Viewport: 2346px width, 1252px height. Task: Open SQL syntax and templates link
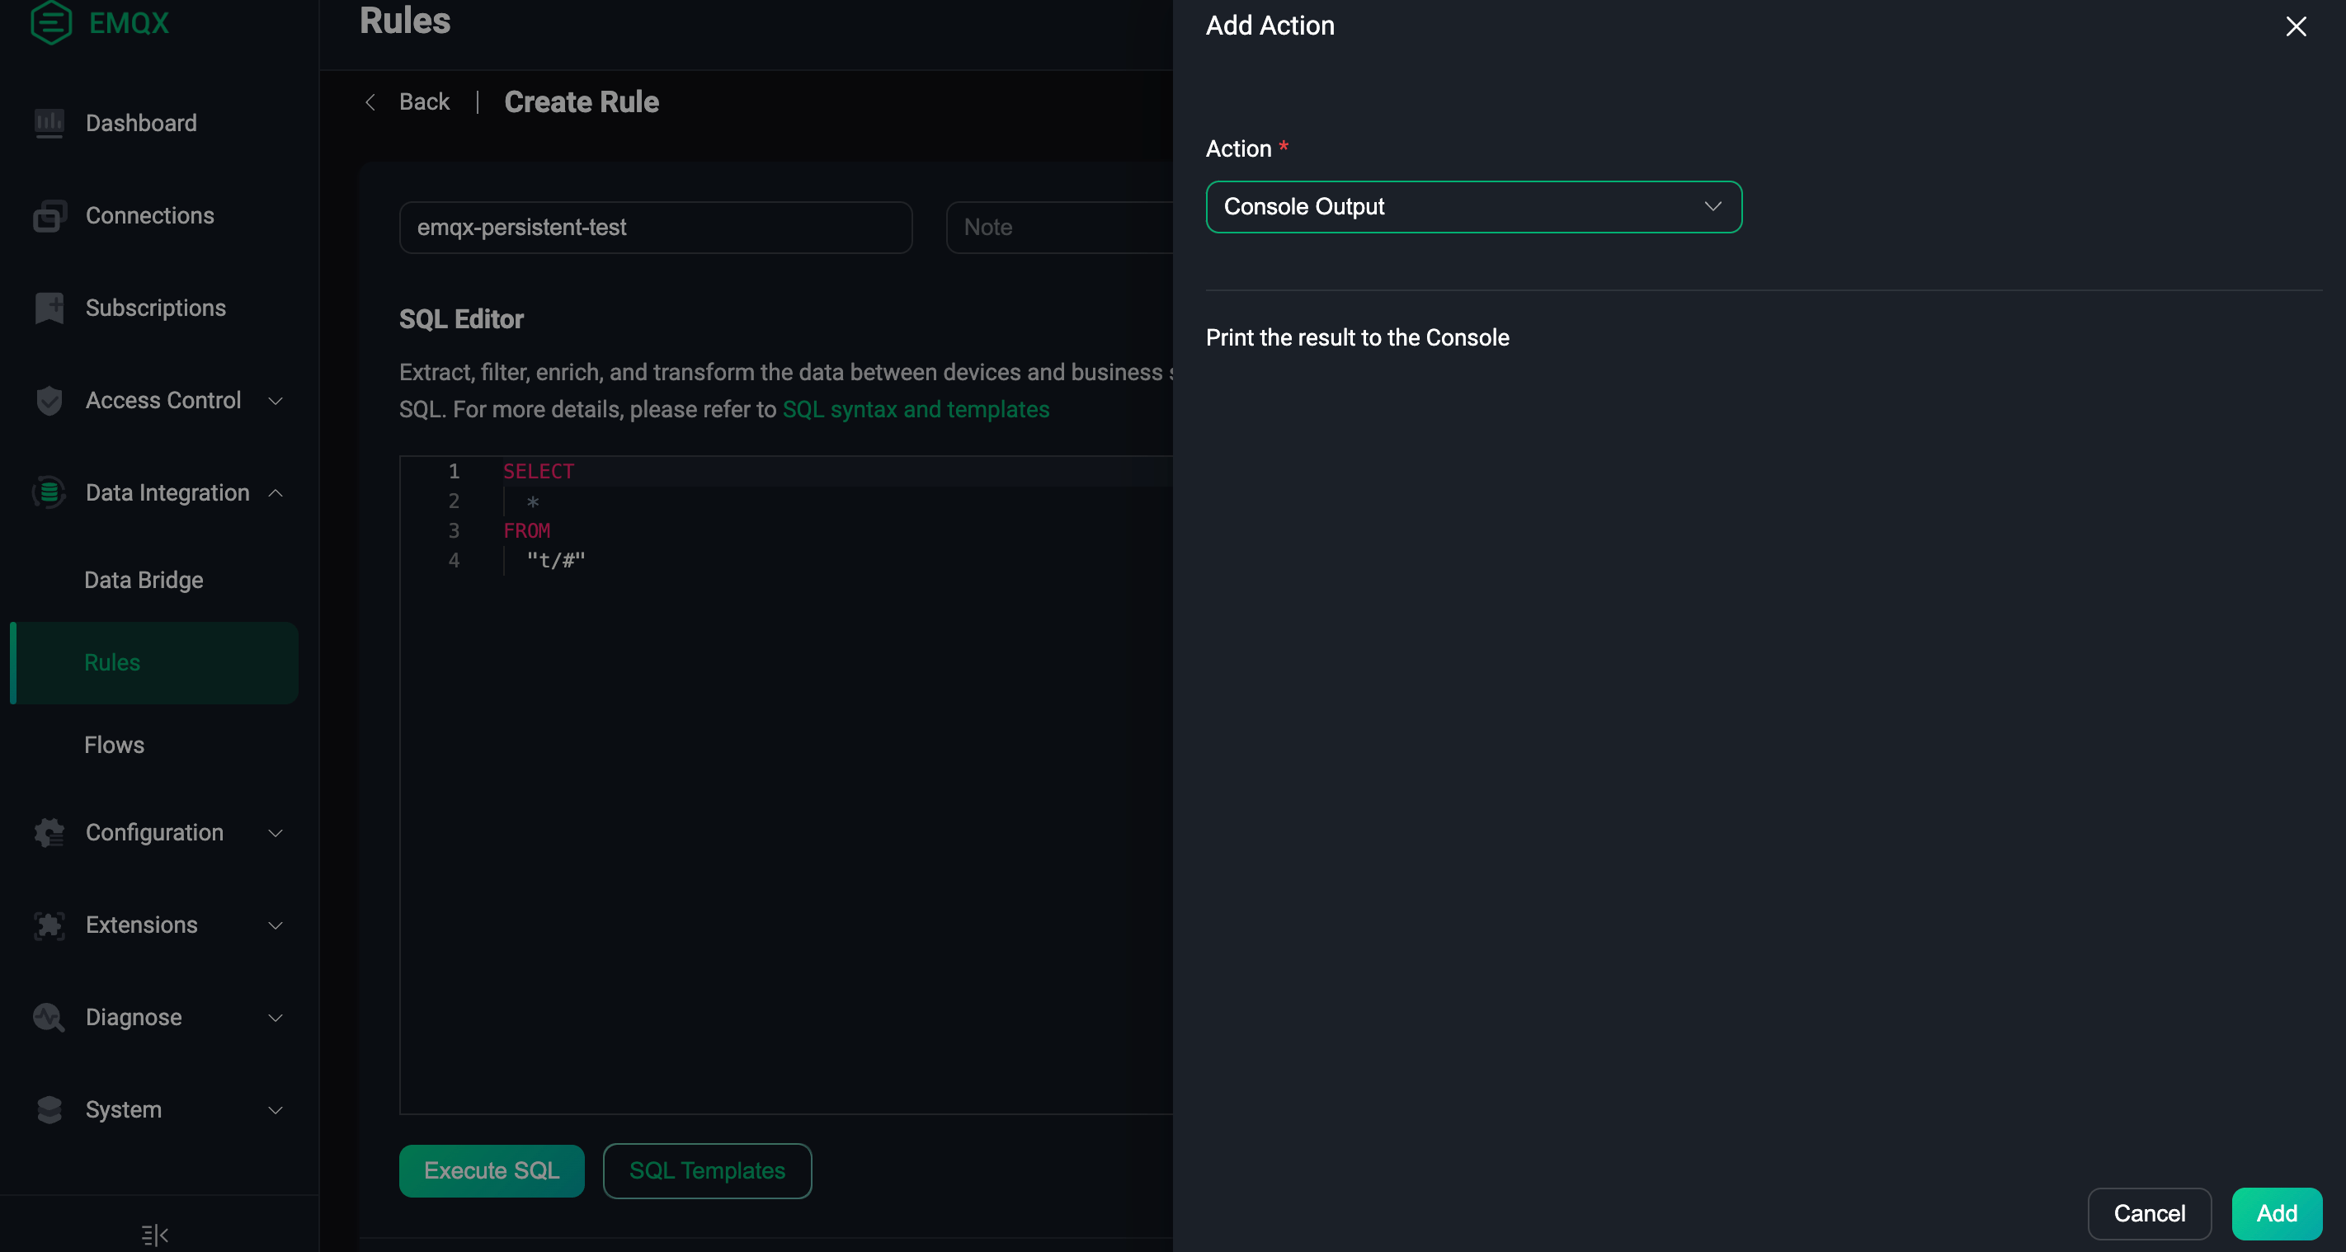tap(916, 410)
